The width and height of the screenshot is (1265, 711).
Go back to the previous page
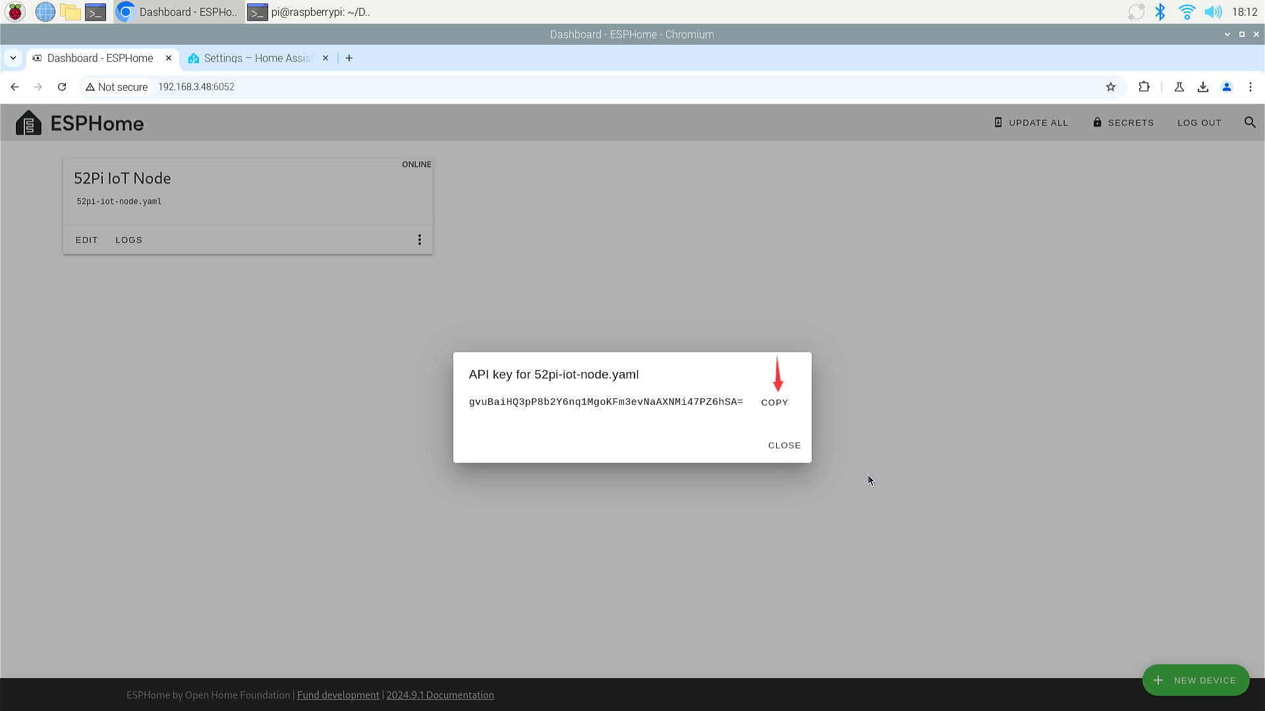tap(14, 87)
